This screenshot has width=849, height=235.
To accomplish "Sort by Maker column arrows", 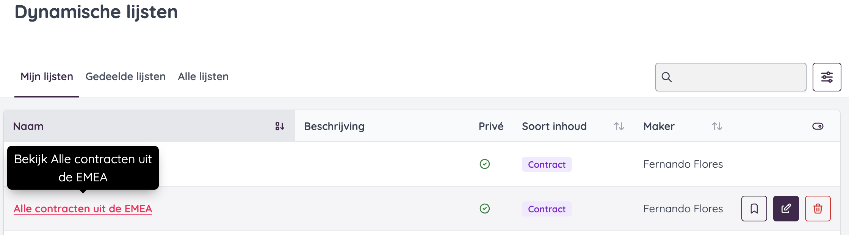I will pyautogui.click(x=717, y=126).
